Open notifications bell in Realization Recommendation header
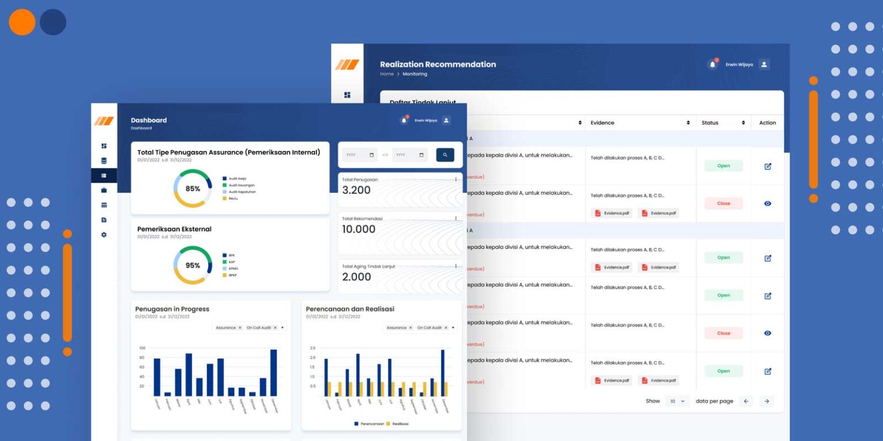883x441 pixels. tap(712, 65)
